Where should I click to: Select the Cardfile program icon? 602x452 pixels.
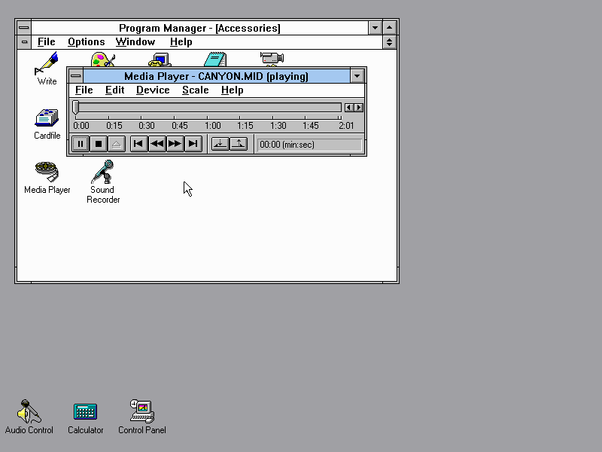pos(47,118)
